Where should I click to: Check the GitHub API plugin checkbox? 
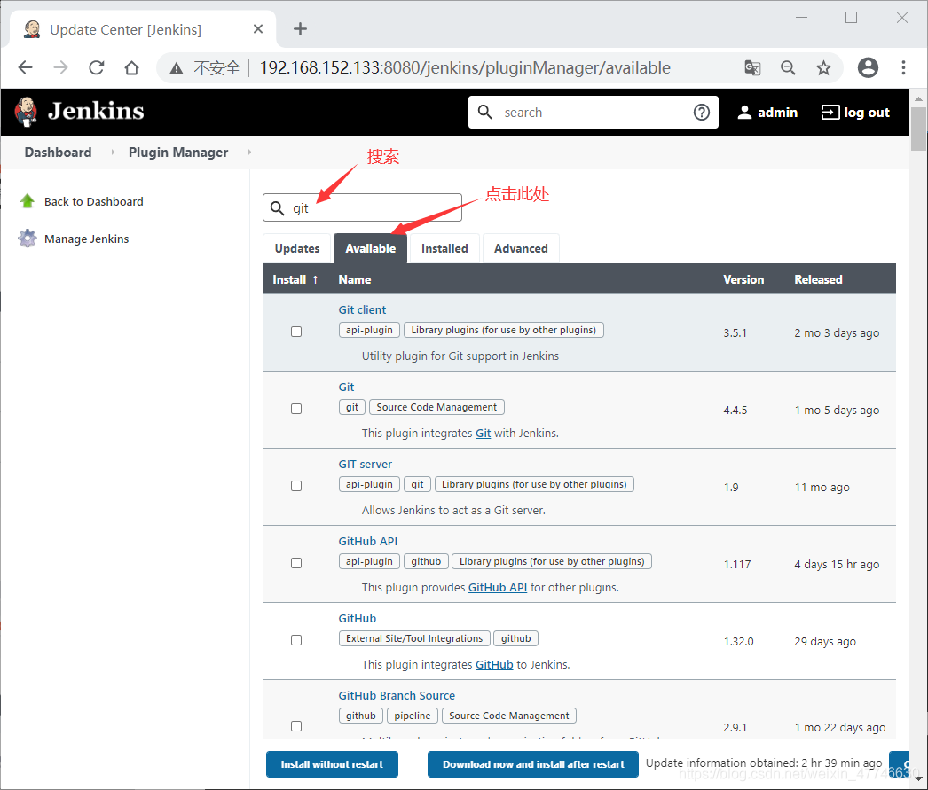click(x=296, y=563)
